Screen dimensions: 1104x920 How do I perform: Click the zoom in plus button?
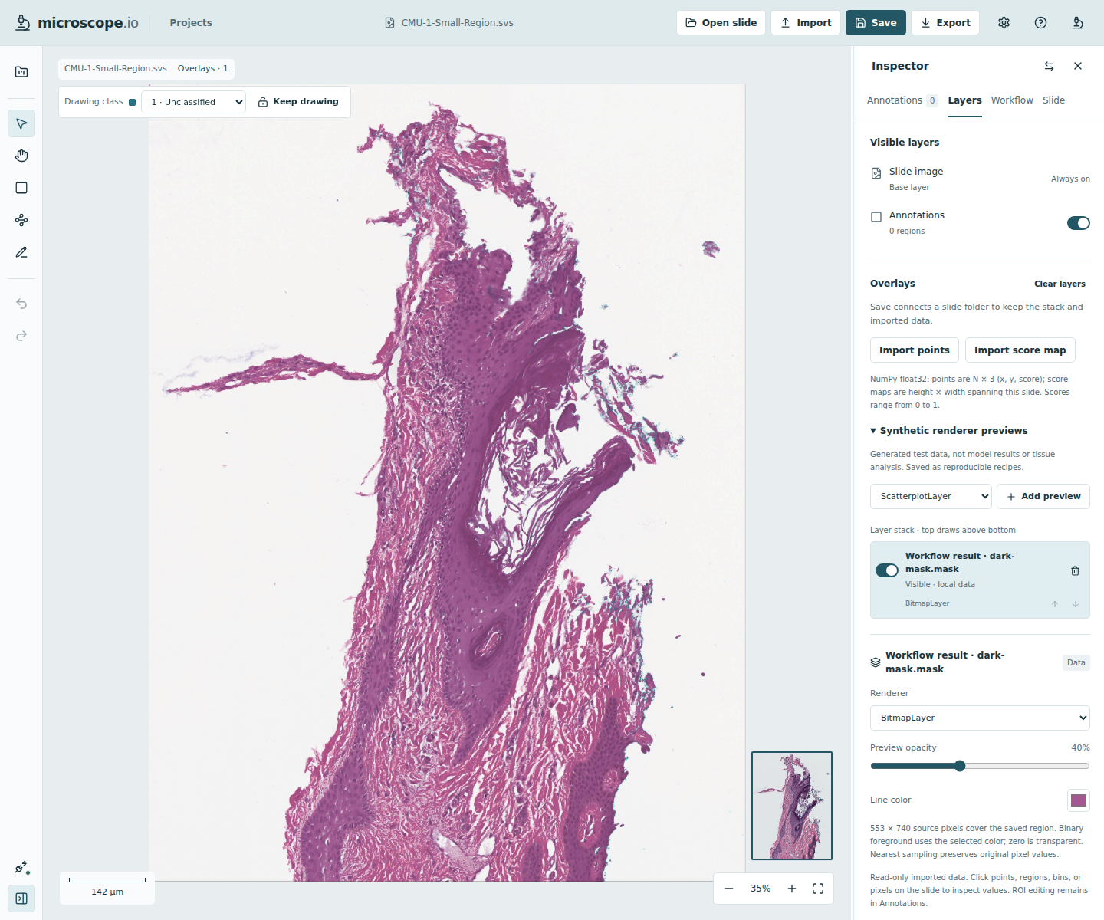pyautogui.click(x=792, y=889)
